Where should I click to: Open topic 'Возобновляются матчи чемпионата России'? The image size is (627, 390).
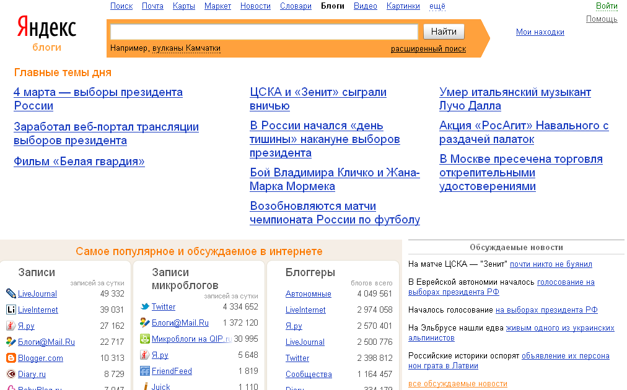[335, 212]
